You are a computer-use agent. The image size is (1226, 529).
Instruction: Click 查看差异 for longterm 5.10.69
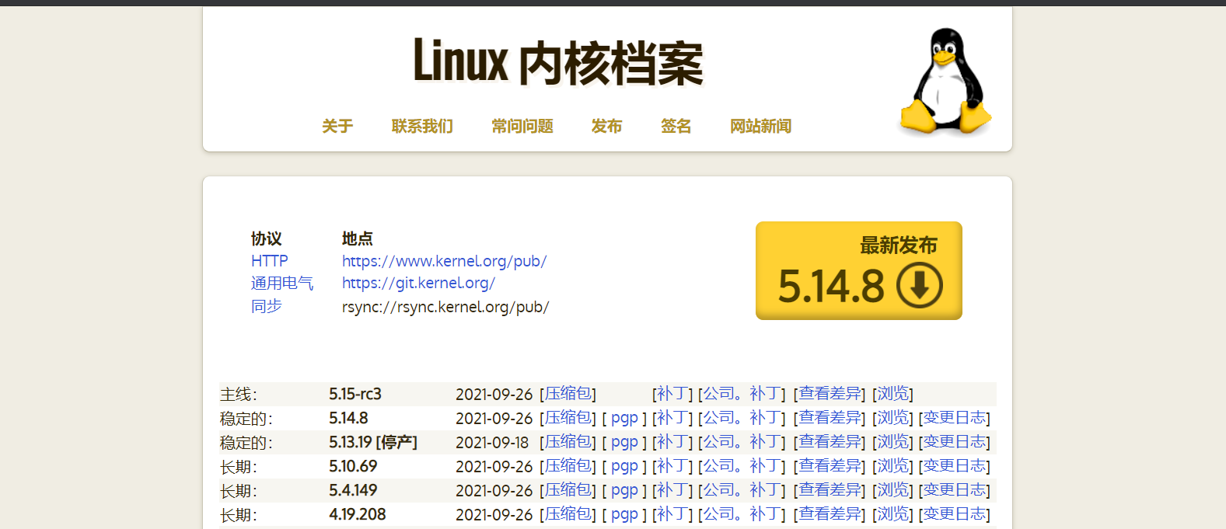point(830,466)
